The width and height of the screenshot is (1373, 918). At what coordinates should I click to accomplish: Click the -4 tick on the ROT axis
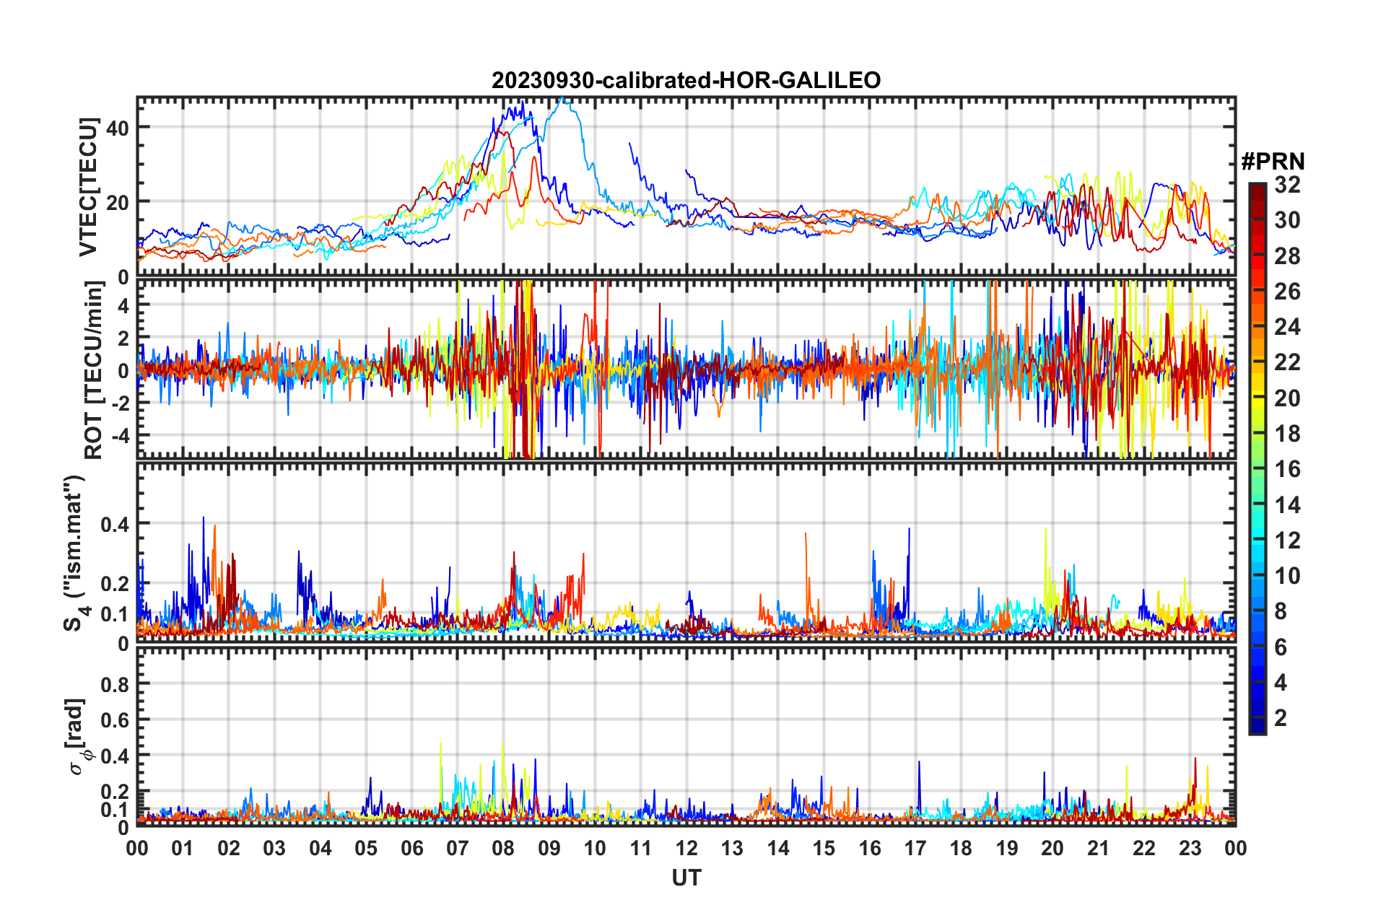[x=120, y=437]
